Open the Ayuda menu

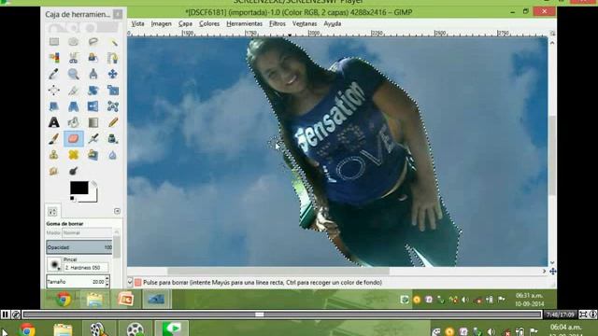[333, 23]
